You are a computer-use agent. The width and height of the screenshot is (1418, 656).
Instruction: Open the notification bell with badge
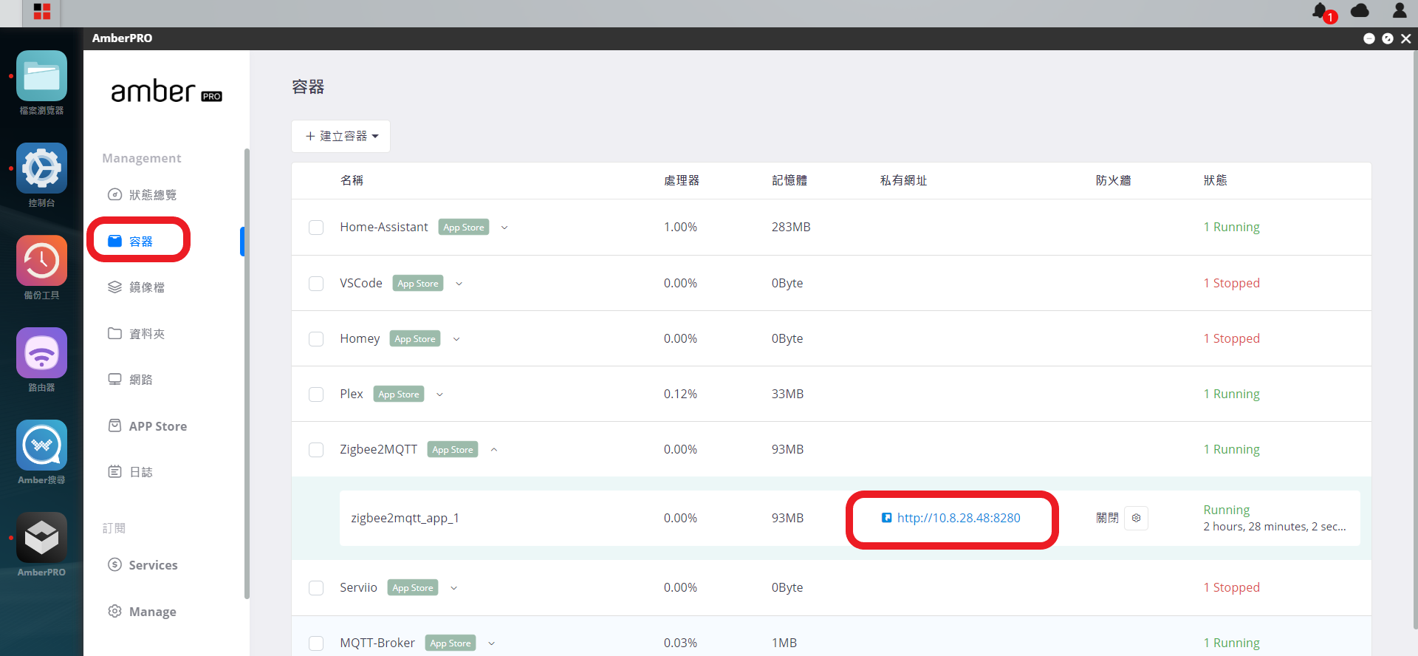point(1323,12)
